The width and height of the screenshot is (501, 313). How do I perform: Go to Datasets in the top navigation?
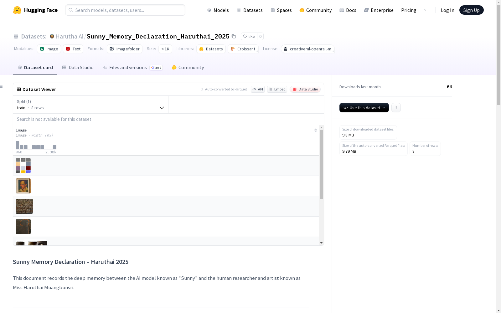coord(250,10)
